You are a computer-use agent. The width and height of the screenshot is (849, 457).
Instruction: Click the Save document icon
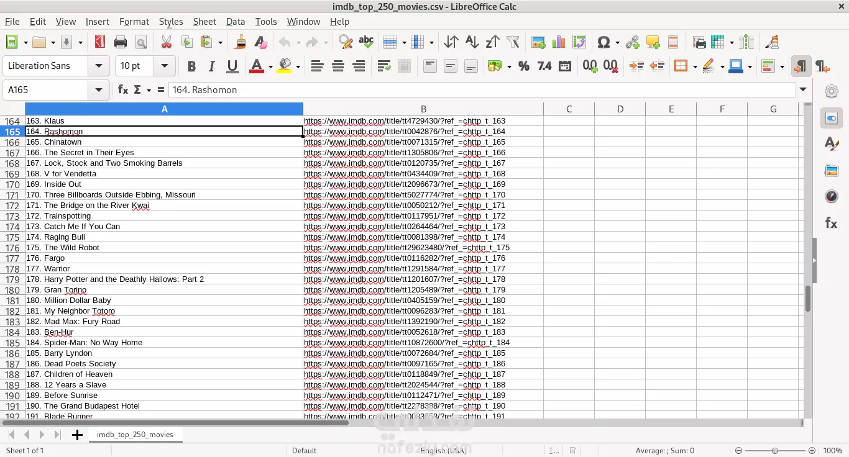(66, 42)
